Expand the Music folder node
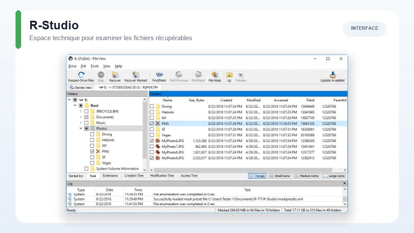The image size is (414, 233). point(81,123)
